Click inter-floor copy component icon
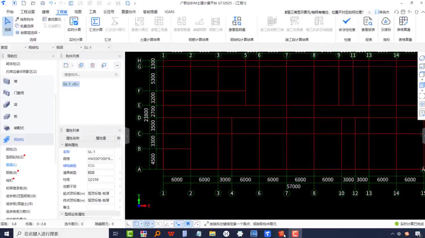425x238 pixels. click(x=104, y=65)
